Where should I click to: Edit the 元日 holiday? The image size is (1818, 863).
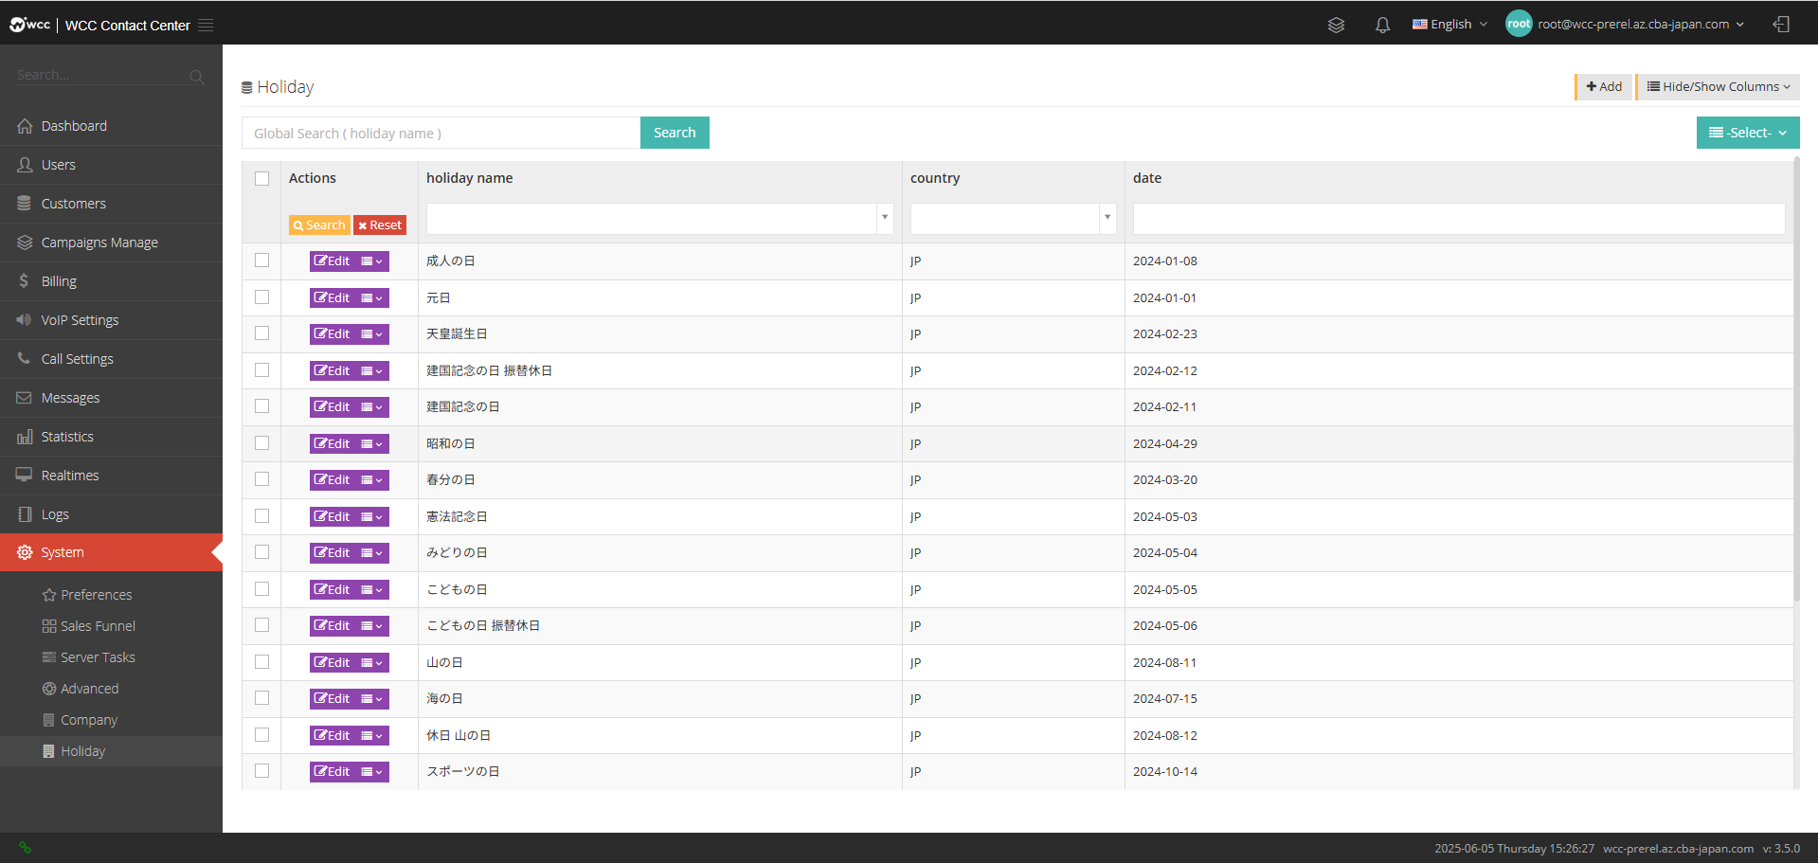333,298
